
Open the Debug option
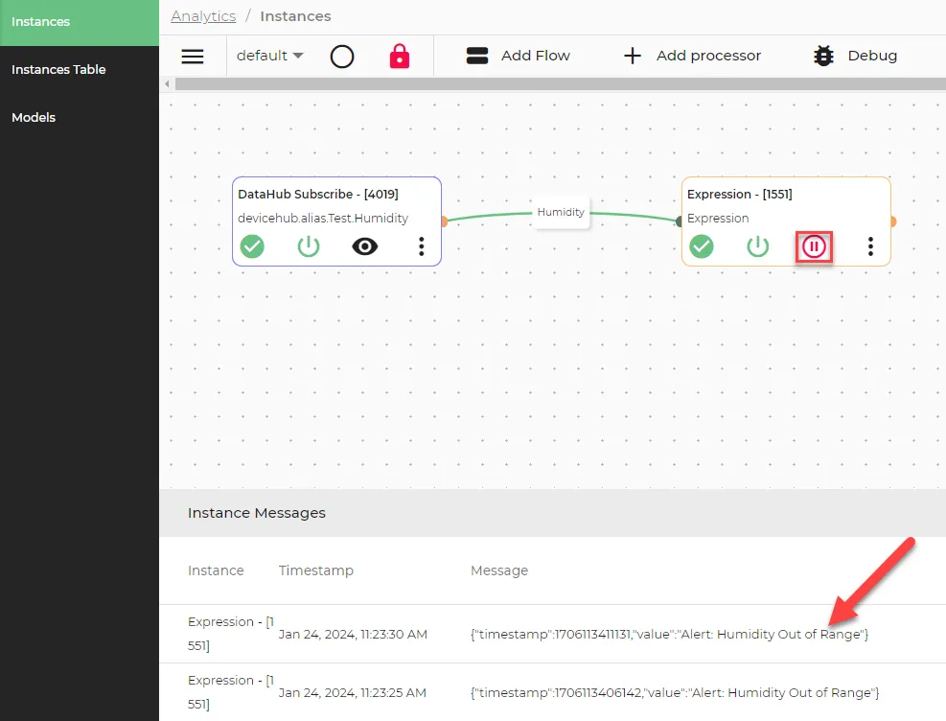[x=855, y=56]
